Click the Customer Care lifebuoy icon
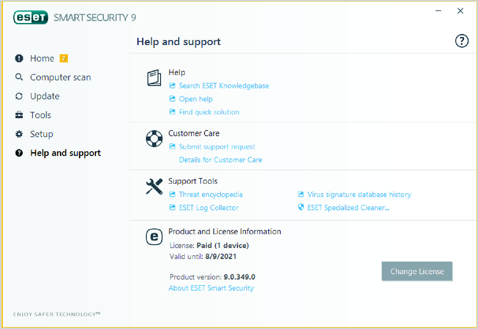 (x=154, y=139)
